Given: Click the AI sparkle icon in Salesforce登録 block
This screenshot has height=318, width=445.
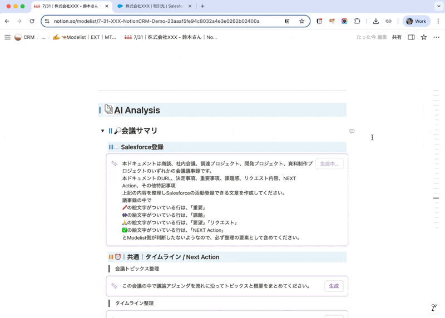Looking at the screenshot, I should pos(114,164).
